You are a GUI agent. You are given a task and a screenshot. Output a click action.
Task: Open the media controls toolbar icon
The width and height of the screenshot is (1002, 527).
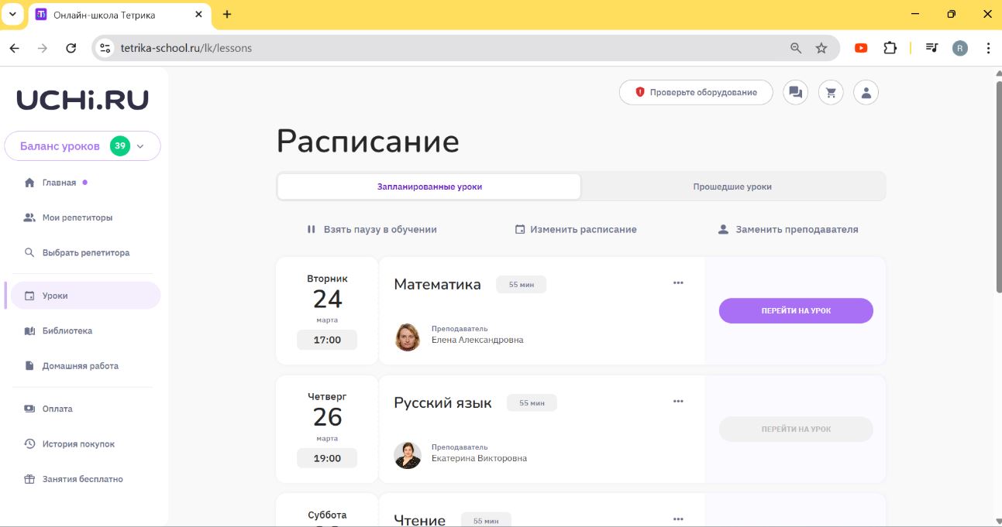932,48
